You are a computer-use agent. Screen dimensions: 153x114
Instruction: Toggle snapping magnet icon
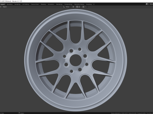[x=77, y=7]
